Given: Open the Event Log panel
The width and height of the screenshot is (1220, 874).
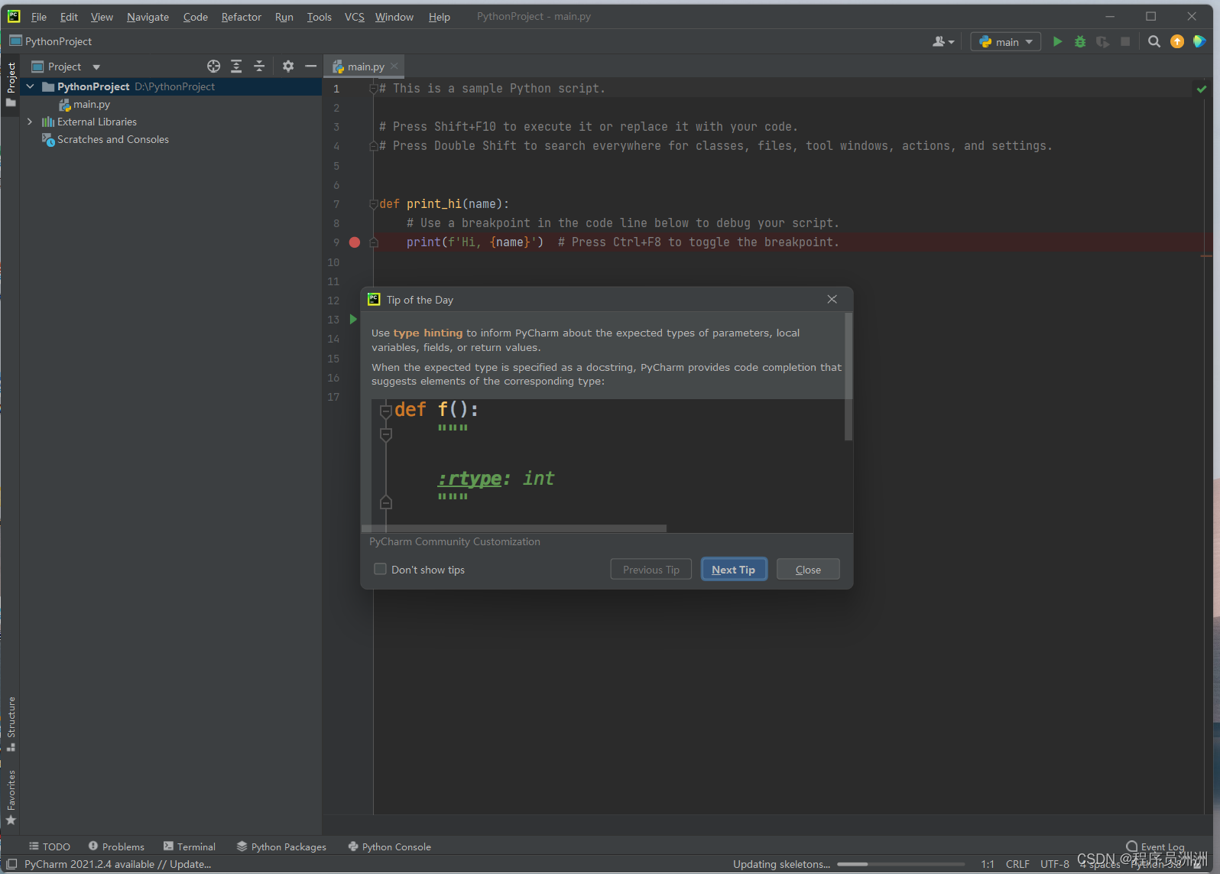Looking at the screenshot, I should (x=1155, y=846).
